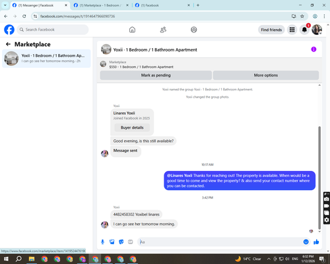Open the GIF picker icon
This screenshot has width=330, height=264.
click(x=131, y=242)
